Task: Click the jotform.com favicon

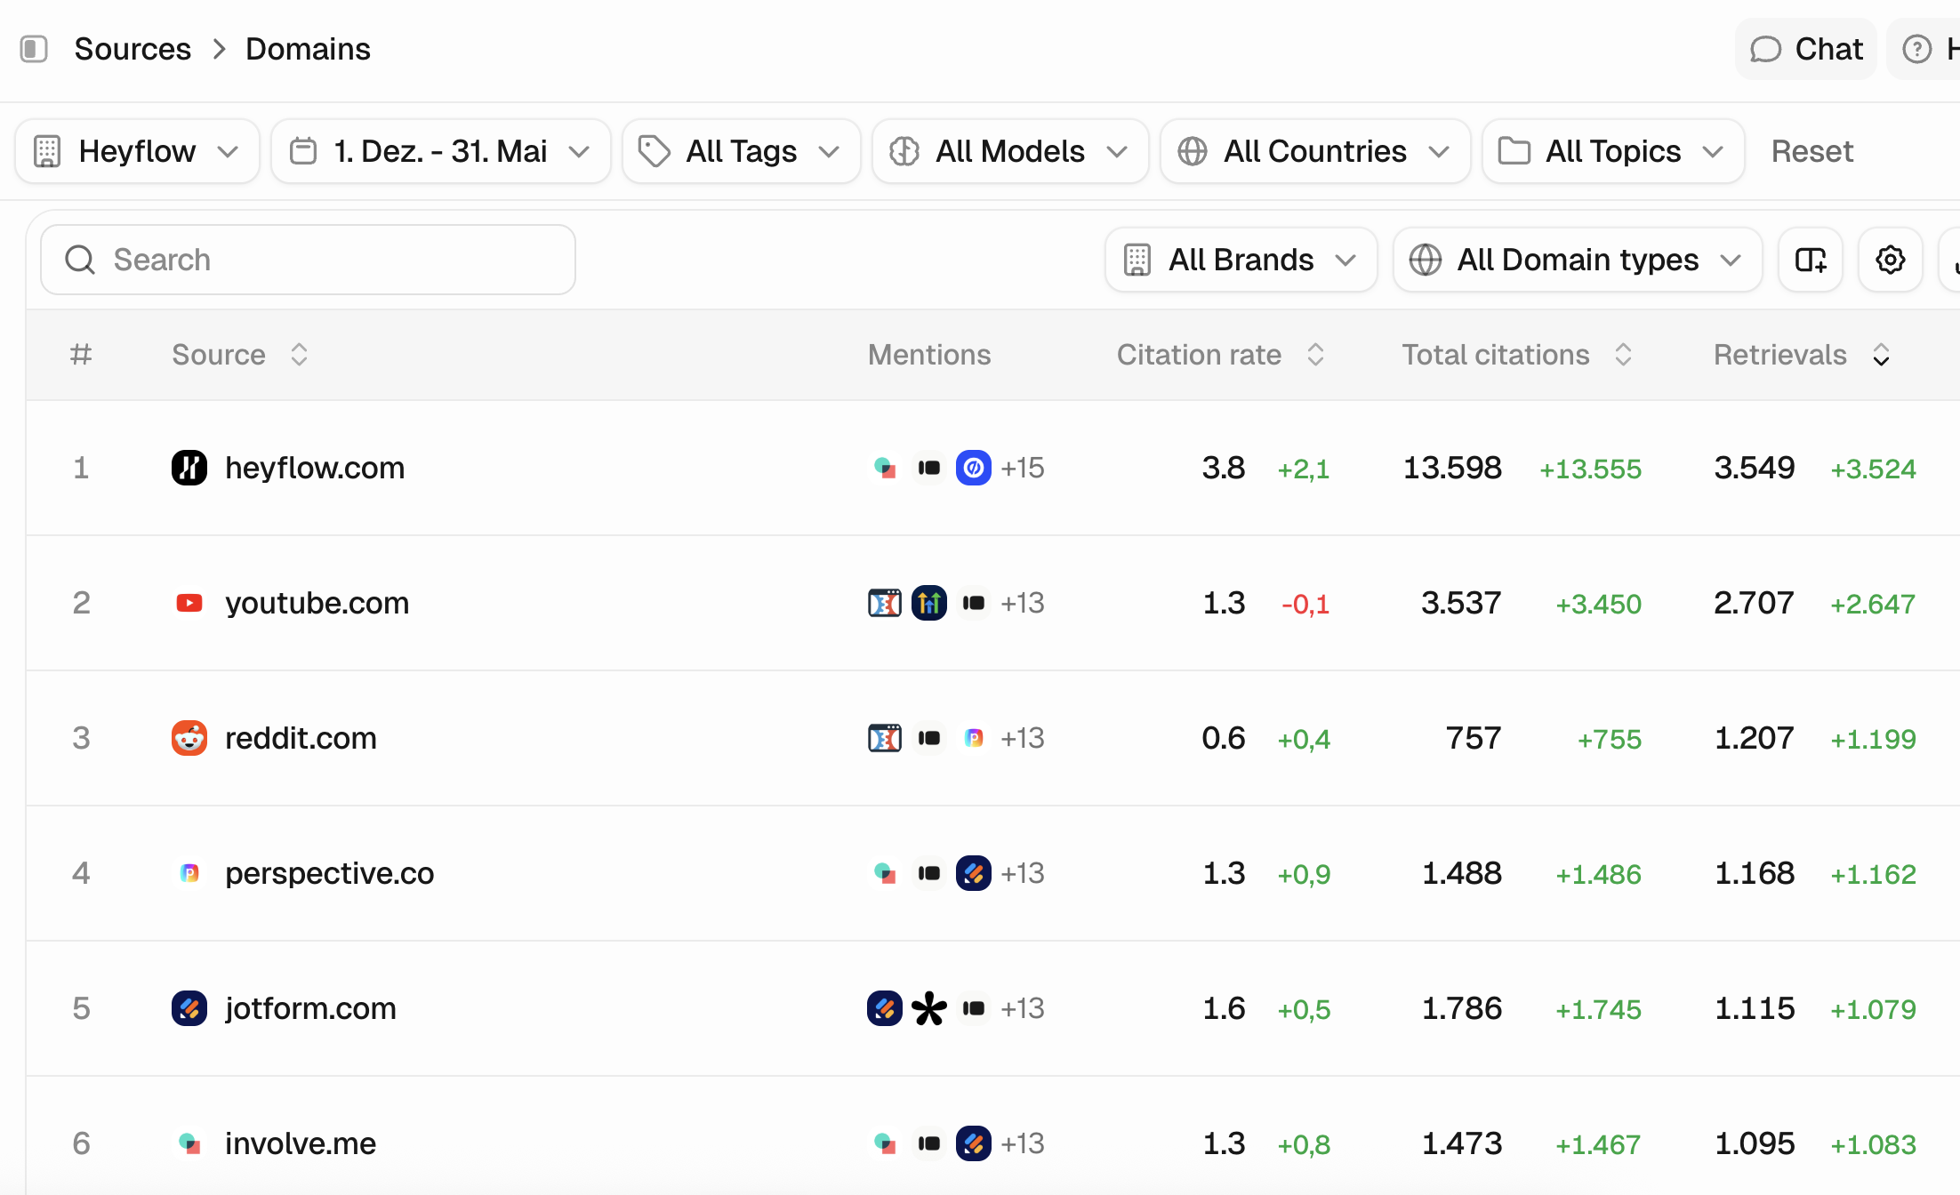Action: point(189,1008)
